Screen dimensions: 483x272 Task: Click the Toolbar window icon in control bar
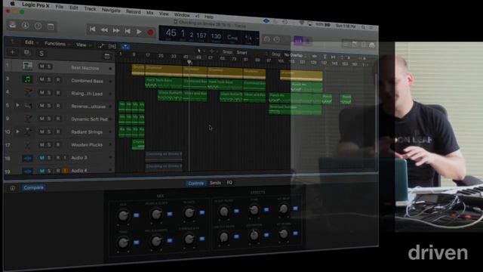pyautogui.click(x=51, y=27)
